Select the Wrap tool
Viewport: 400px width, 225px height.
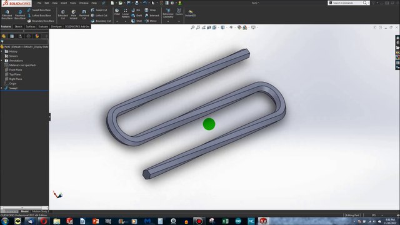coord(150,10)
